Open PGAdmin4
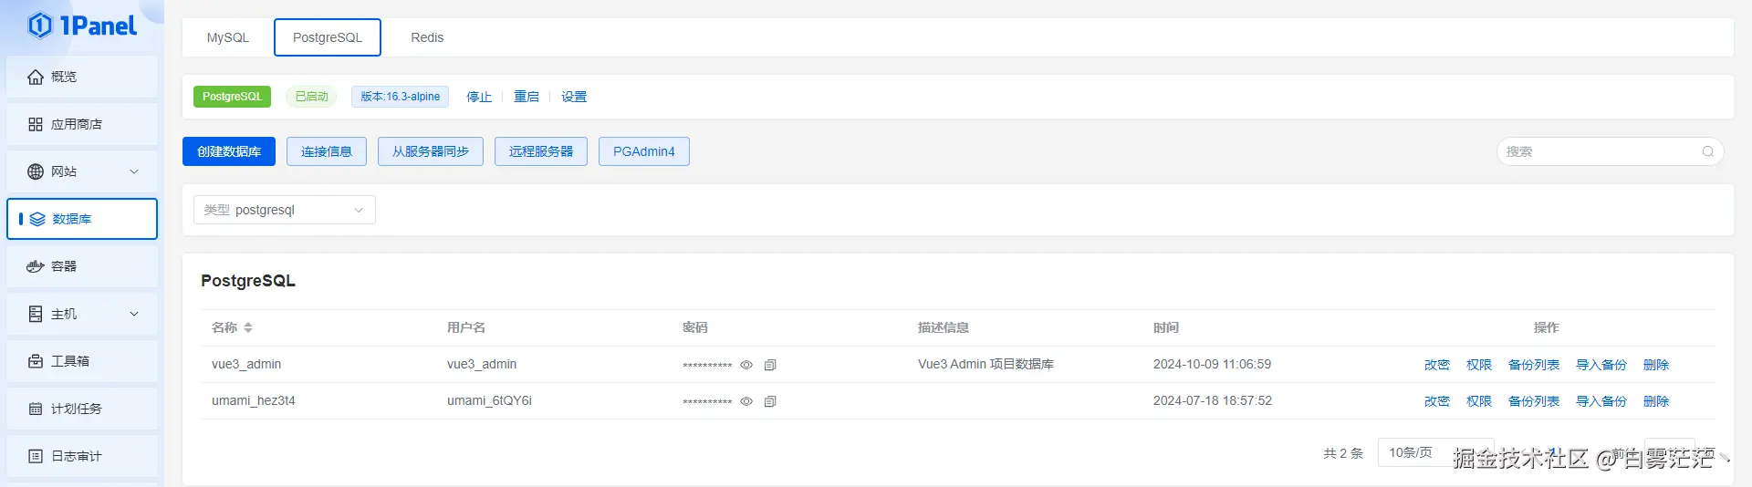The width and height of the screenshot is (1752, 487). coord(644,151)
